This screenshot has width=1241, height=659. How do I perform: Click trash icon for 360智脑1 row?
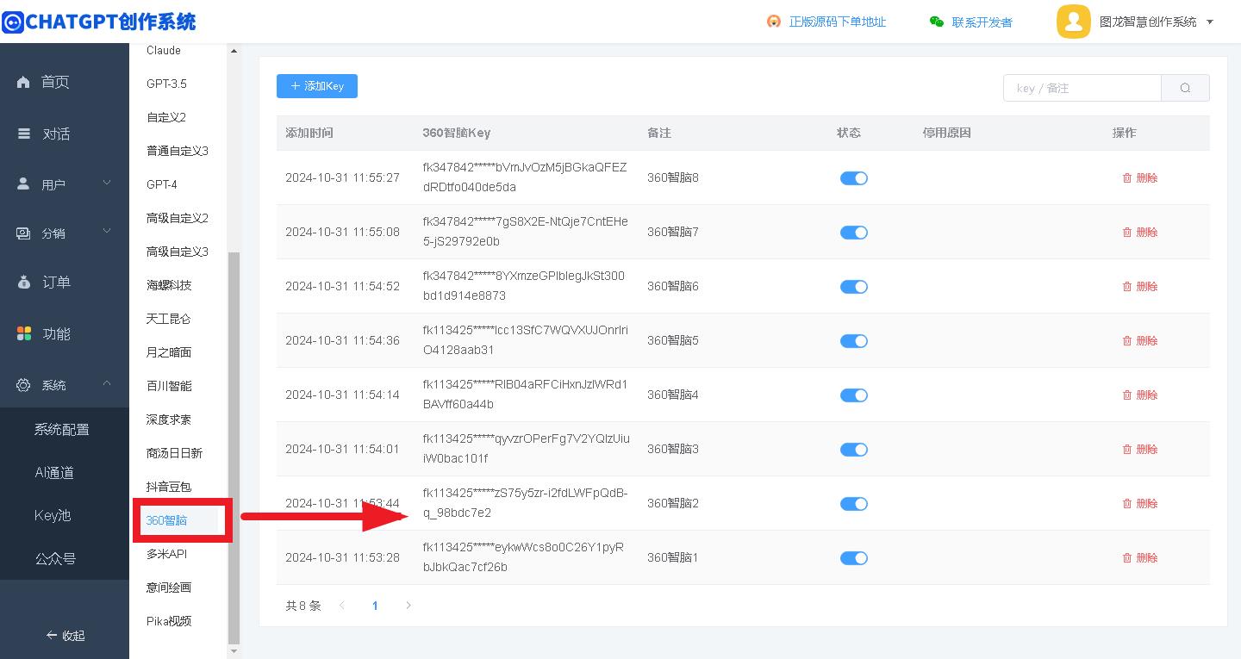pos(1127,558)
